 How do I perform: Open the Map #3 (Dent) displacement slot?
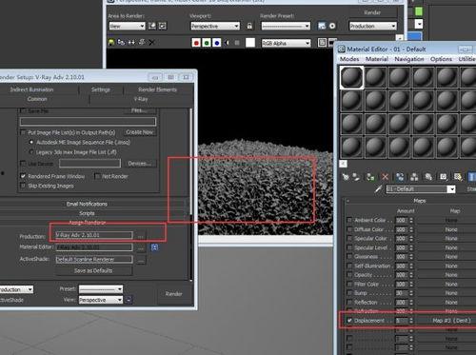click(451, 321)
